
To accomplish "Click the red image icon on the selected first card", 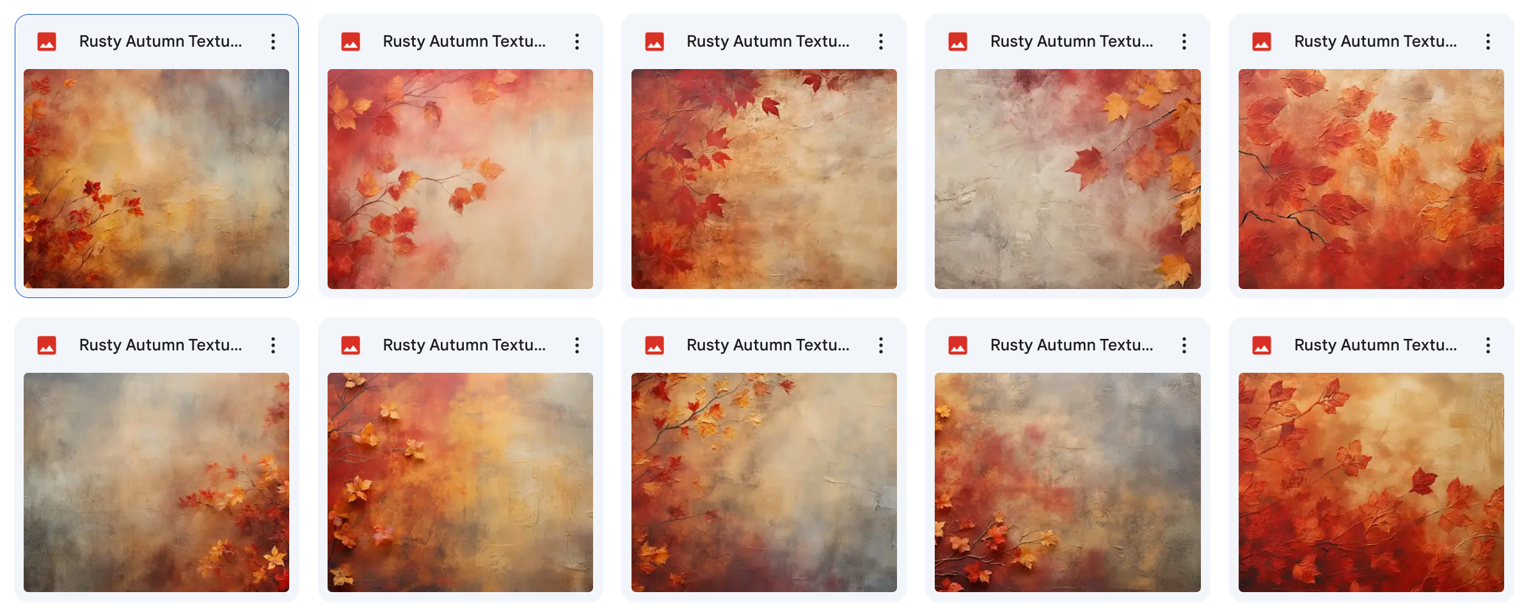I will pos(47,42).
